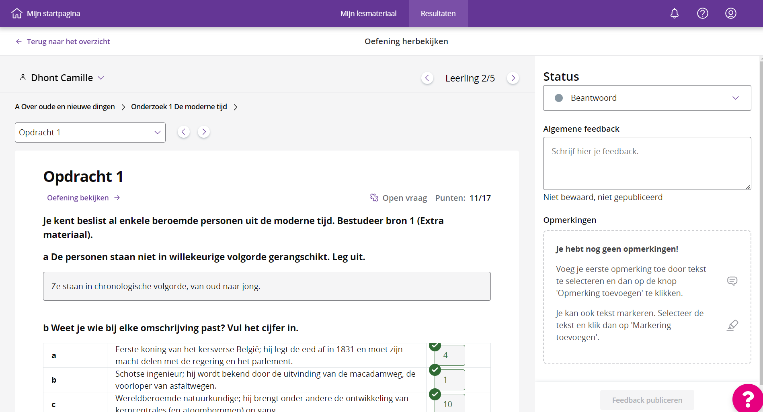Click the Oefening herbekijken title
763x412 pixels.
[406, 41]
